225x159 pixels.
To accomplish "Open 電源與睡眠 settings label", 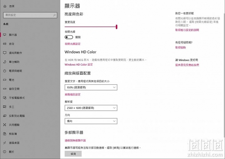I will (15, 71).
